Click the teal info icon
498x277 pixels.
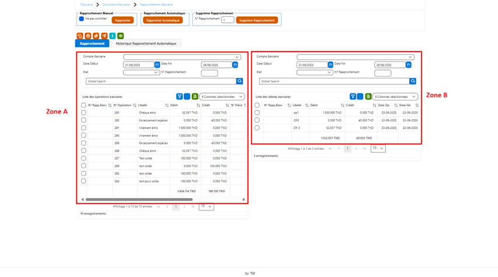[113, 36]
